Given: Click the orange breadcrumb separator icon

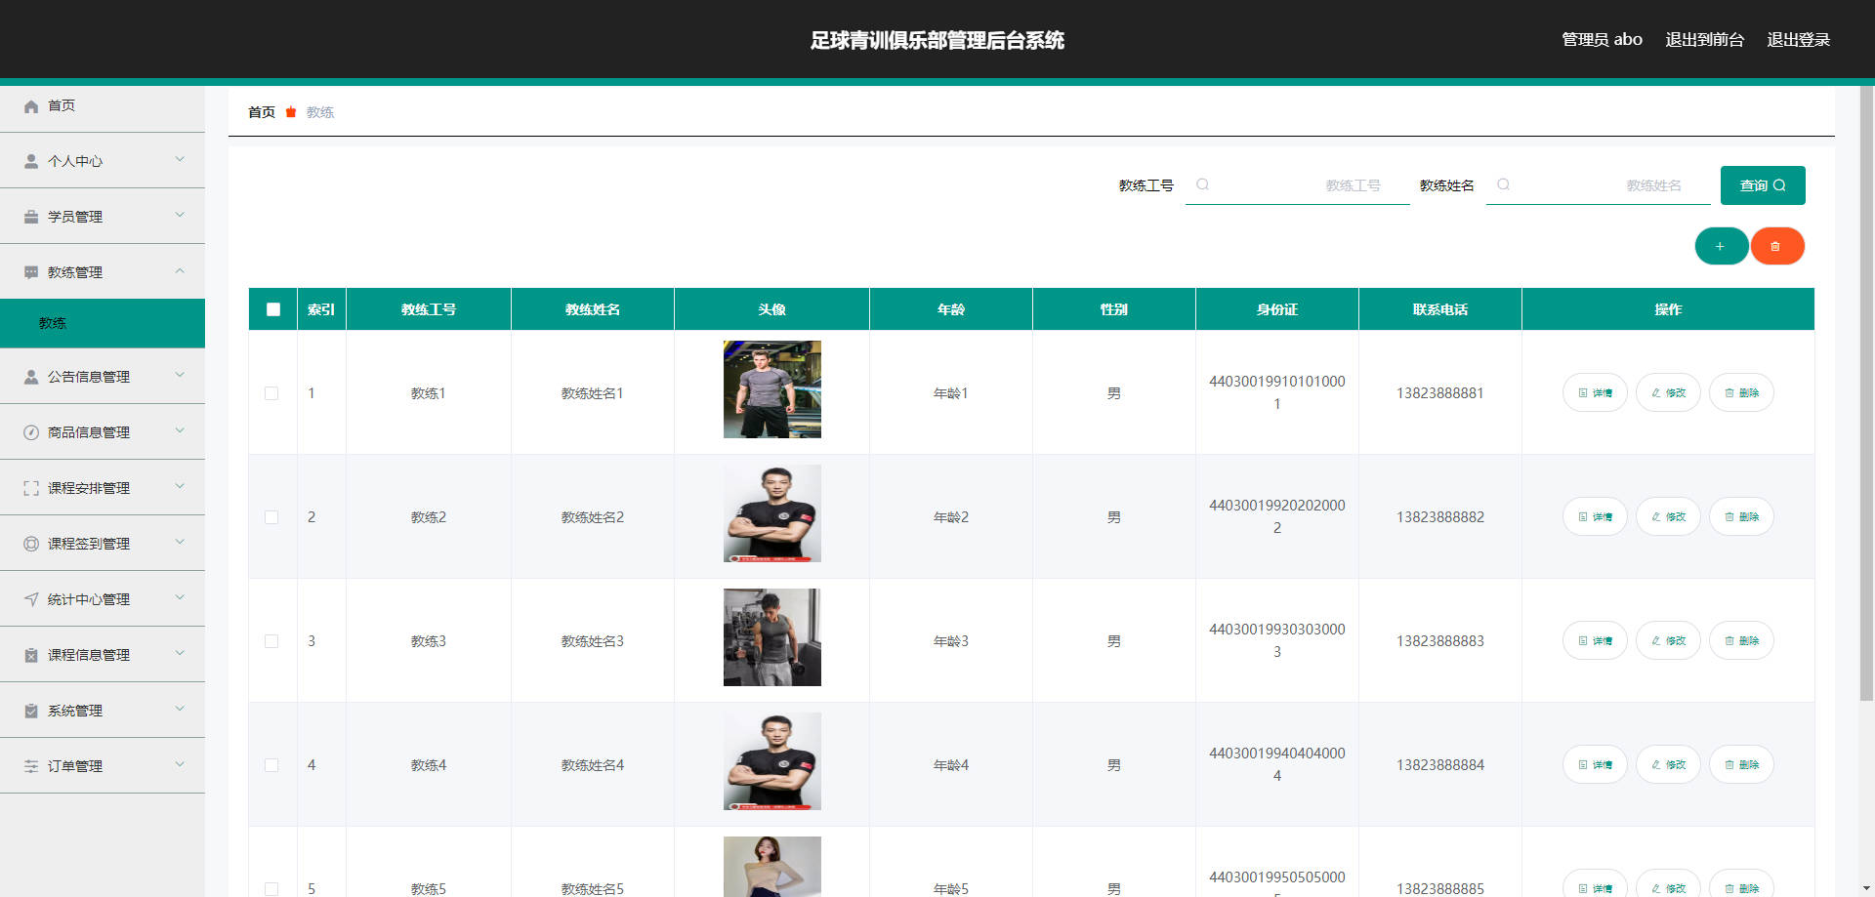Looking at the screenshot, I should click(x=291, y=112).
